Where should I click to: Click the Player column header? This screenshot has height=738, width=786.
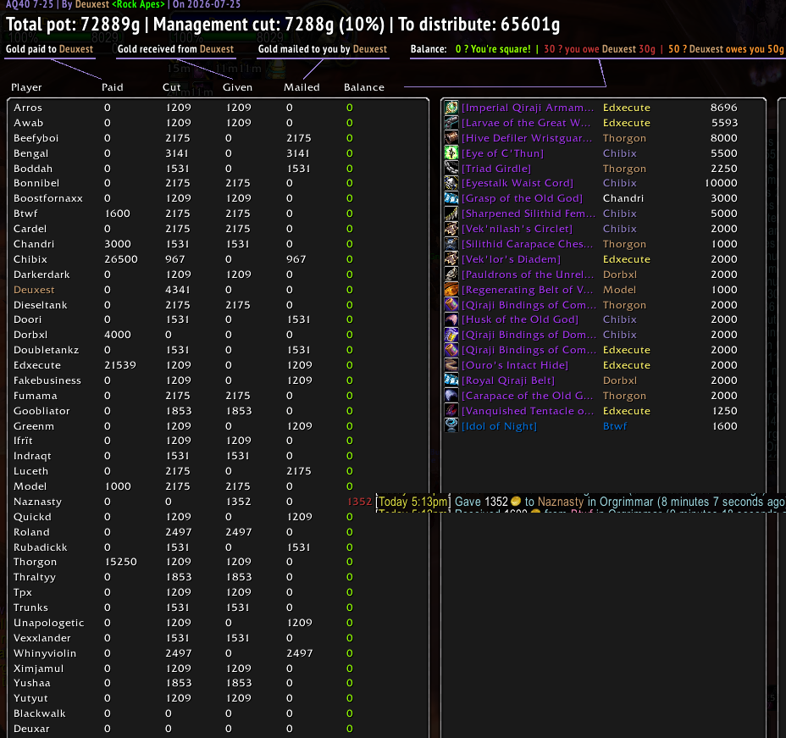[26, 87]
